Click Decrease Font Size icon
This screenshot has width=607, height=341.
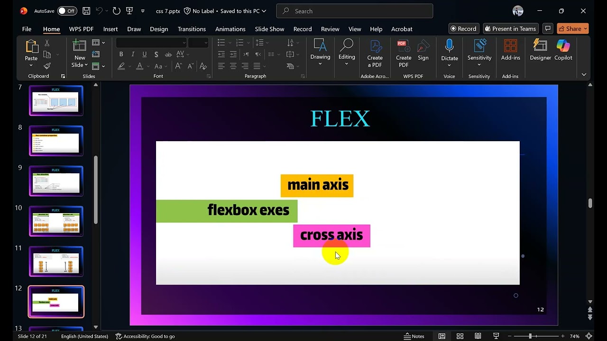point(190,66)
